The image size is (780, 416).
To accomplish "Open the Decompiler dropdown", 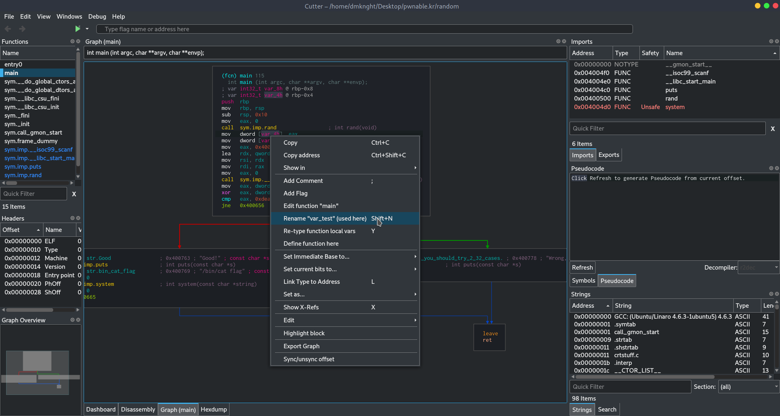I will coord(758,268).
